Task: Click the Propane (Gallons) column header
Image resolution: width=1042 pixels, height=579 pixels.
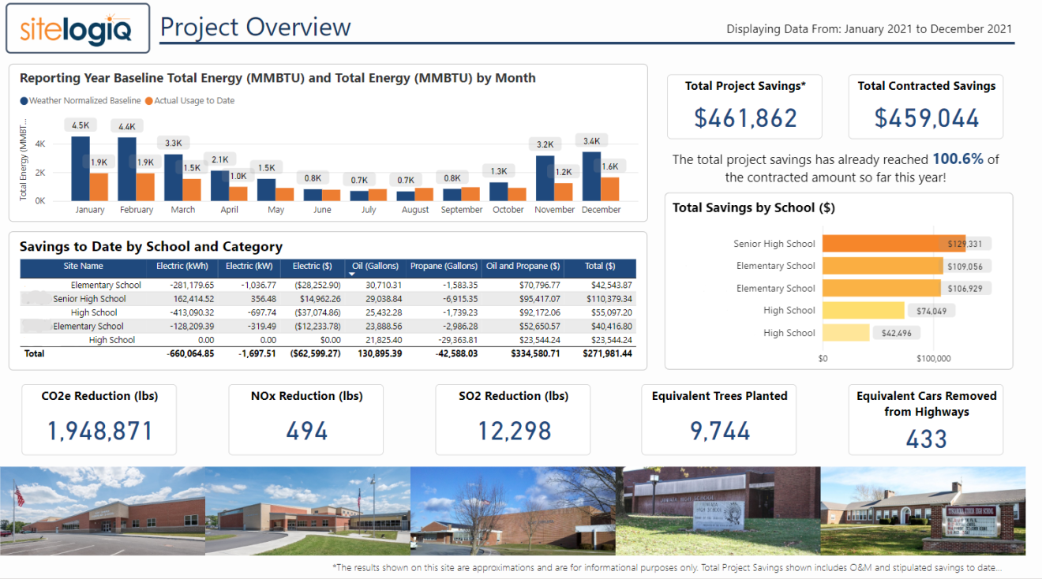Action: pos(444,267)
